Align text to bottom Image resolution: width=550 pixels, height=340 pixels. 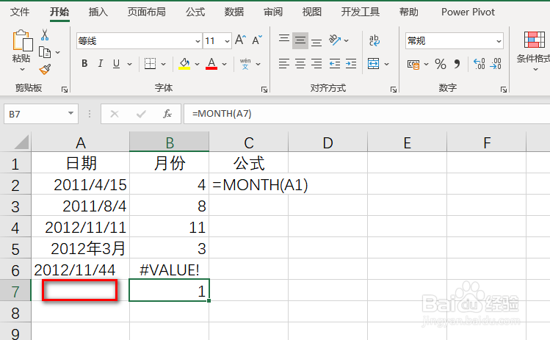tap(316, 42)
